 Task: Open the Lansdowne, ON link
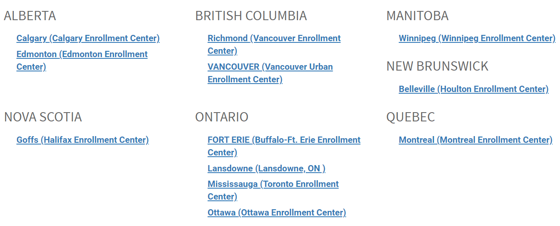[x=266, y=168]
